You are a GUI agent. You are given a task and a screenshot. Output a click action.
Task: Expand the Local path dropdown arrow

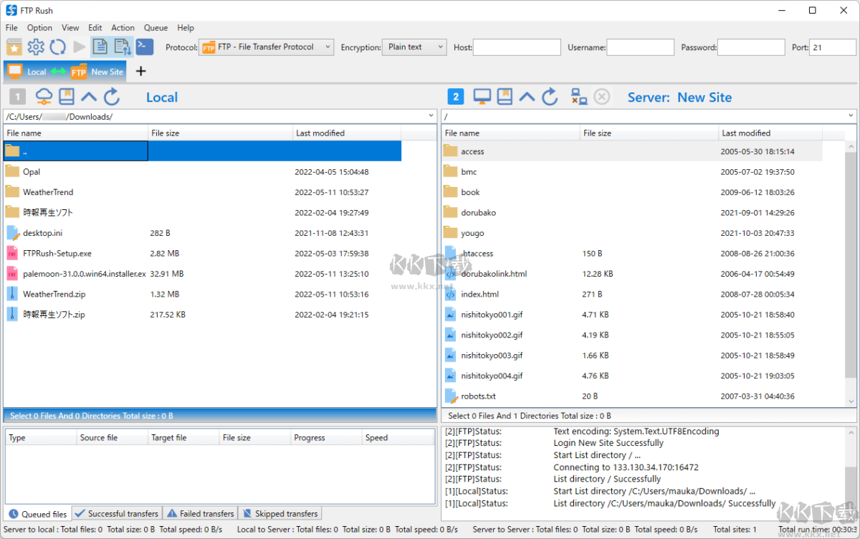(431, 116)
